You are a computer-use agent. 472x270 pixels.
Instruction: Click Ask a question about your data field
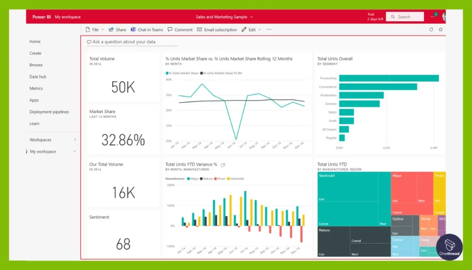(132, 42)
